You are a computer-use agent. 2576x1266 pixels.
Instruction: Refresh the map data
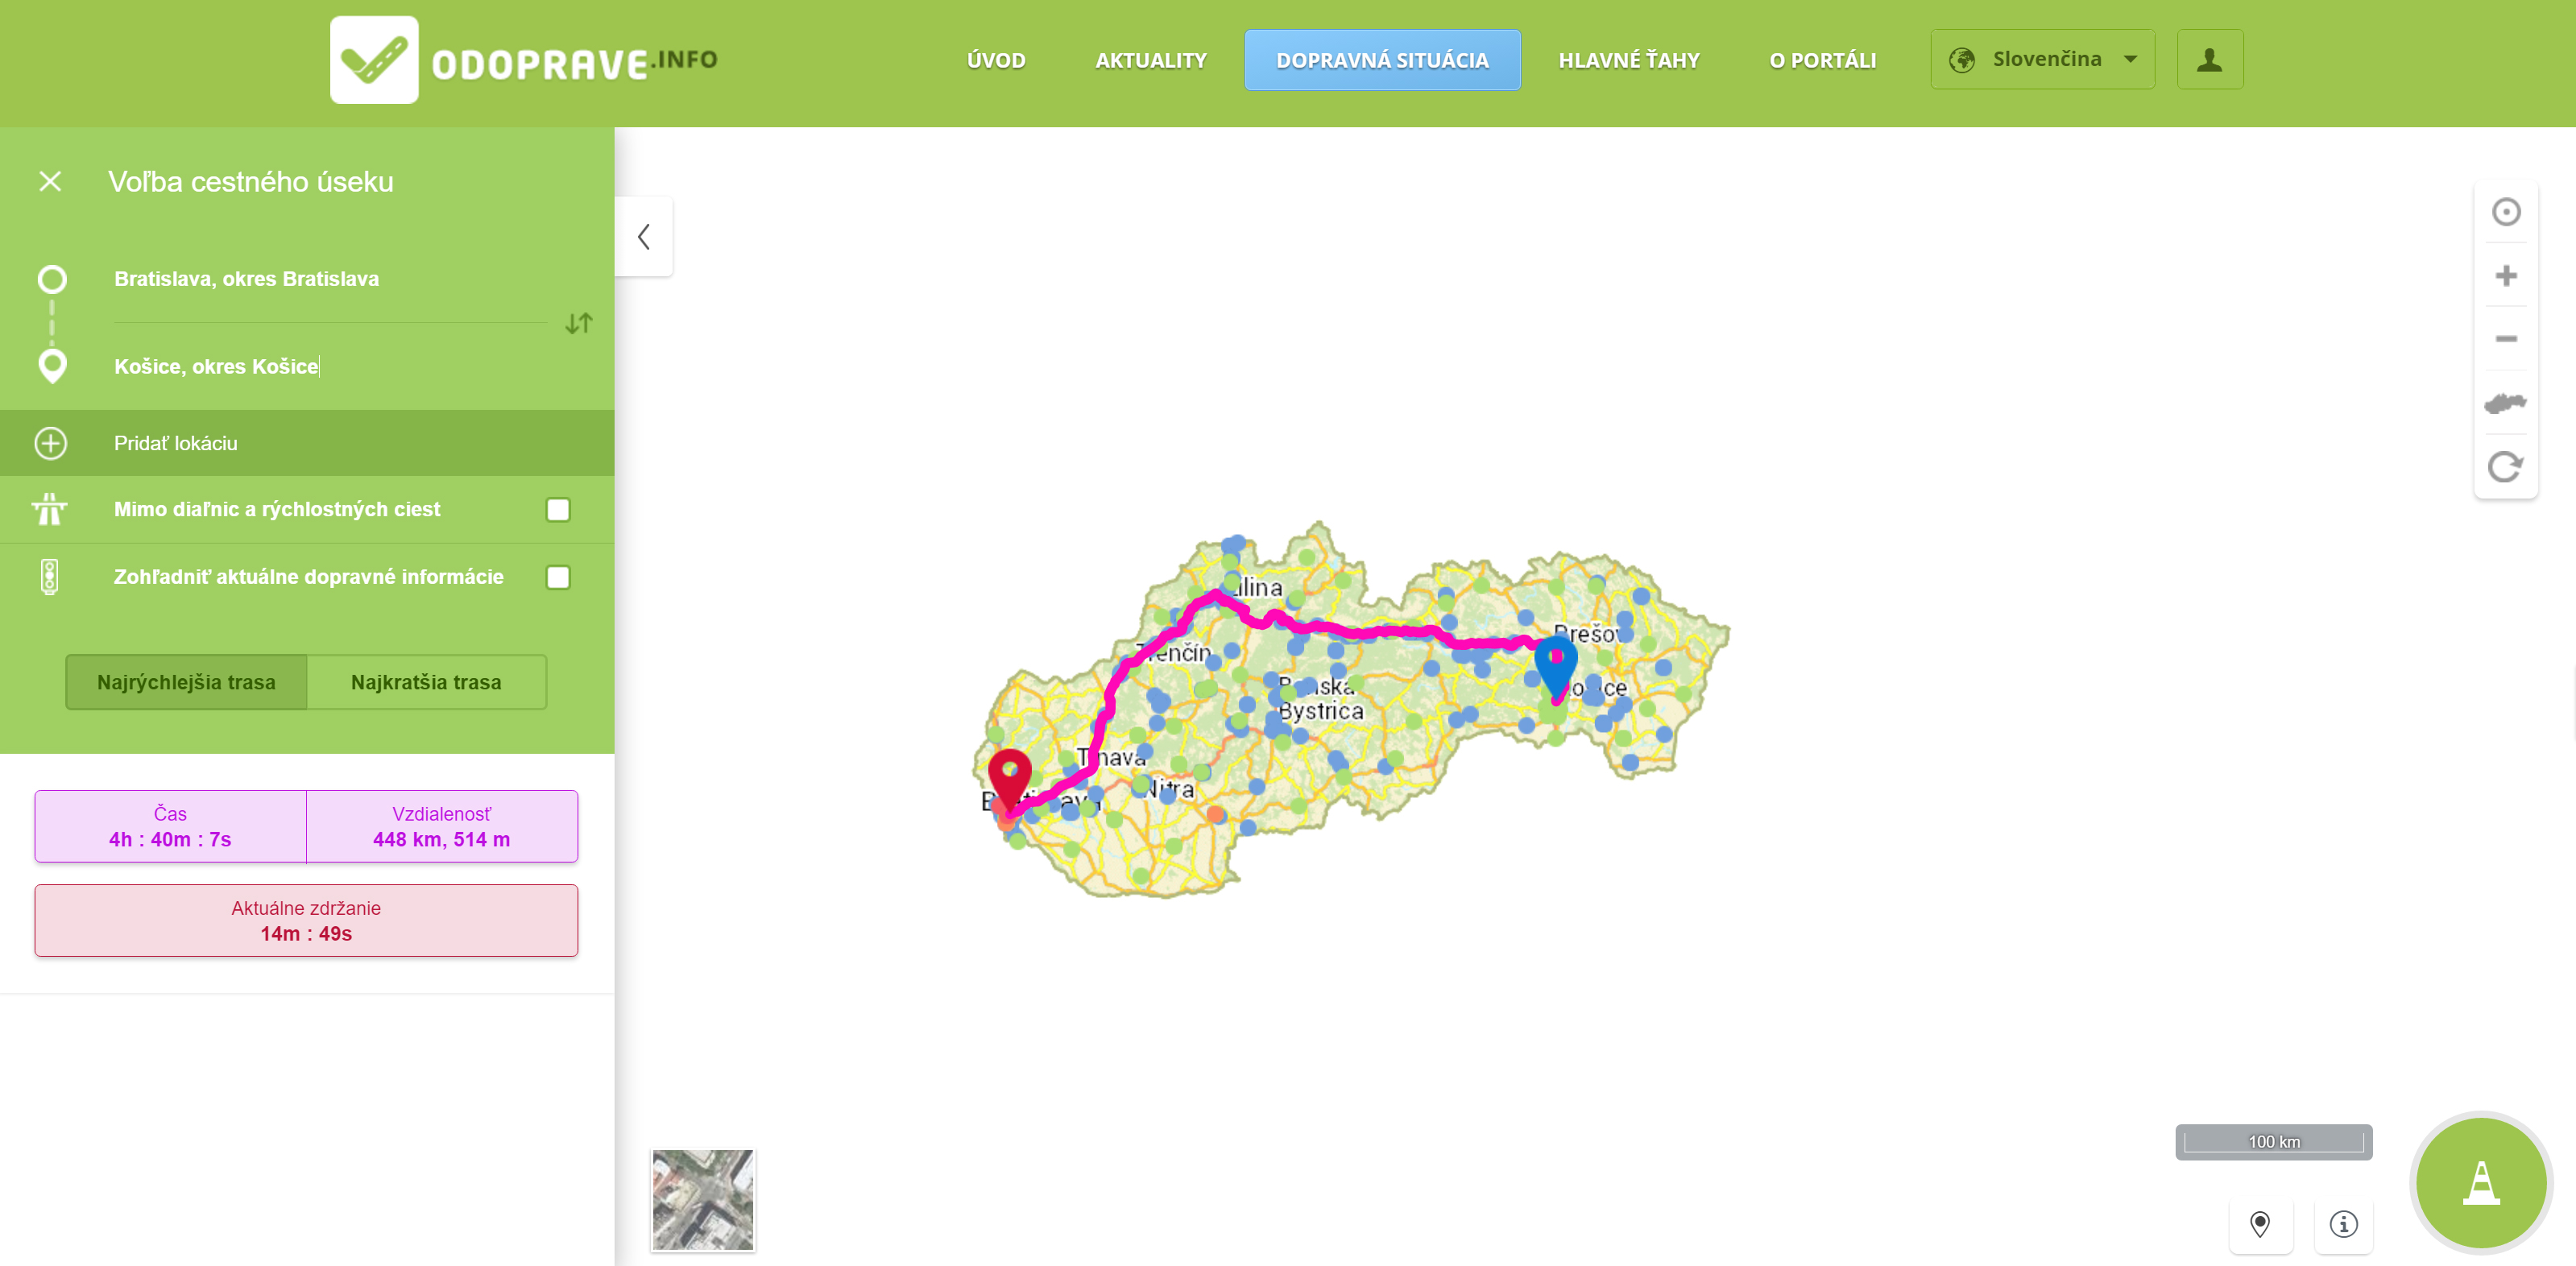point(2505,467)
